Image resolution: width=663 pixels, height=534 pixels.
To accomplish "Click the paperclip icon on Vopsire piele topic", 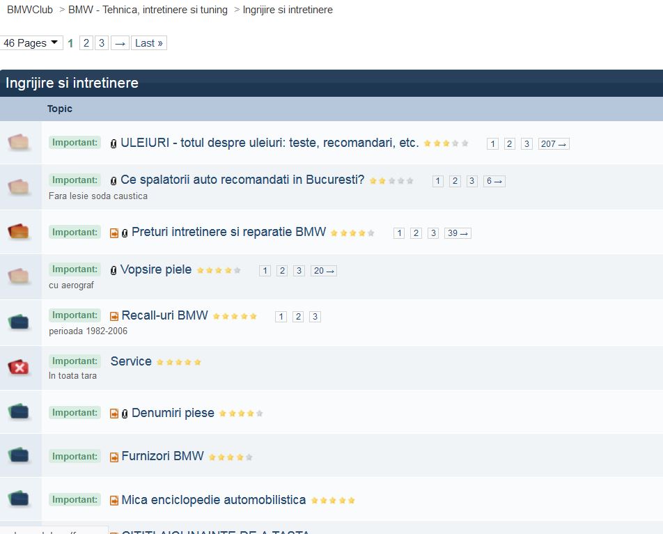I will tap(114, 271).
